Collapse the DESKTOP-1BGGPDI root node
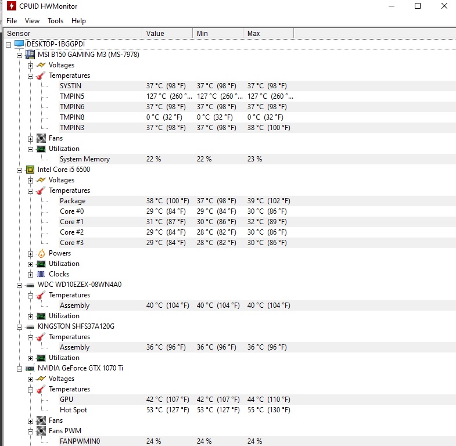Viewport: 456px width, 446px height. (x=9, y=45)
